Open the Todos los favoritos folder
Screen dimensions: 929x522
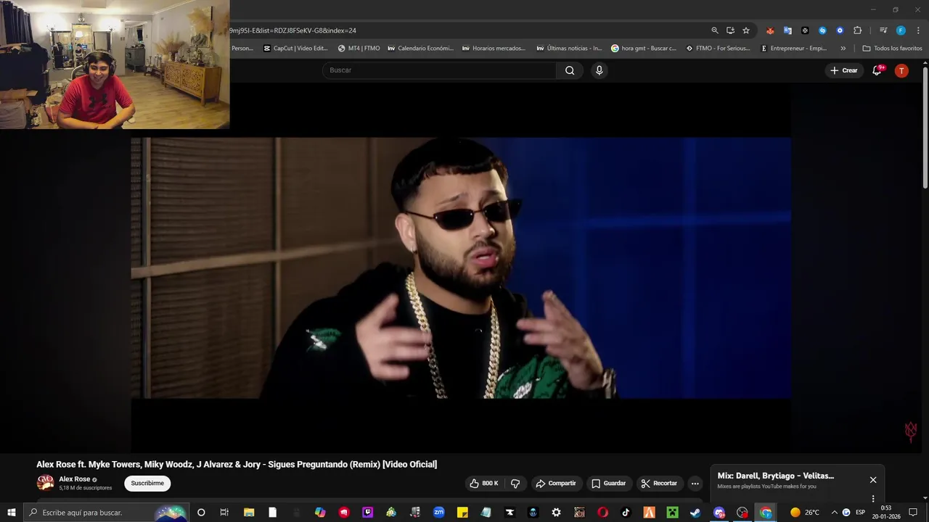tap(892, 49)
